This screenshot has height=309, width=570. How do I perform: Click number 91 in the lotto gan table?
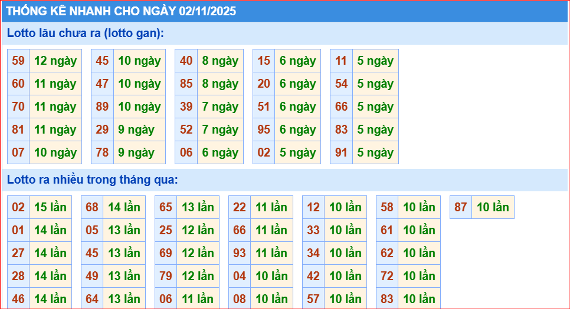point(341,152)
